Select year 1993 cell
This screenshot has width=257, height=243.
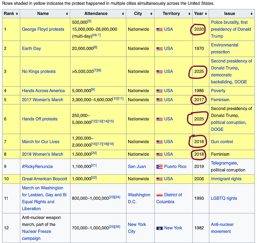coord(199,198)
